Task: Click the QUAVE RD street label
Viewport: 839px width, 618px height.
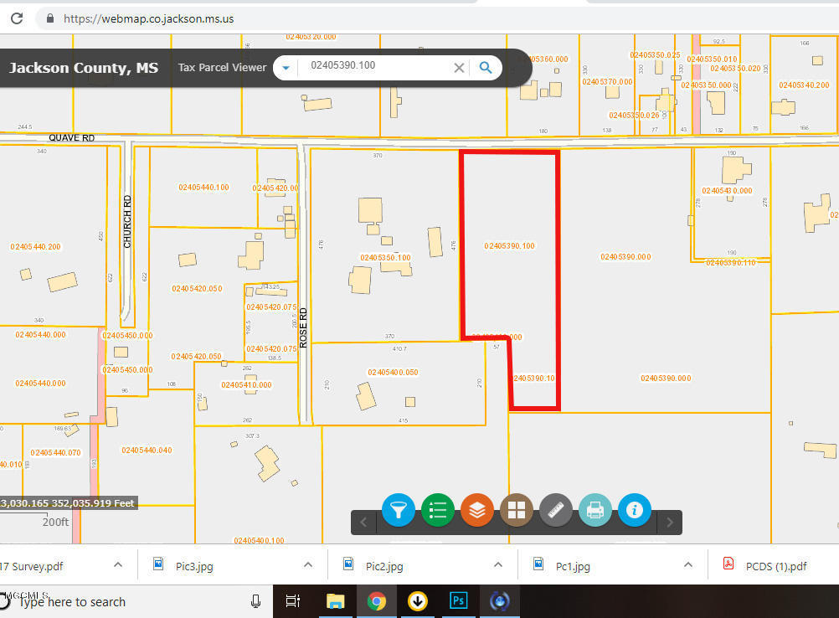Action: (72, 138)
